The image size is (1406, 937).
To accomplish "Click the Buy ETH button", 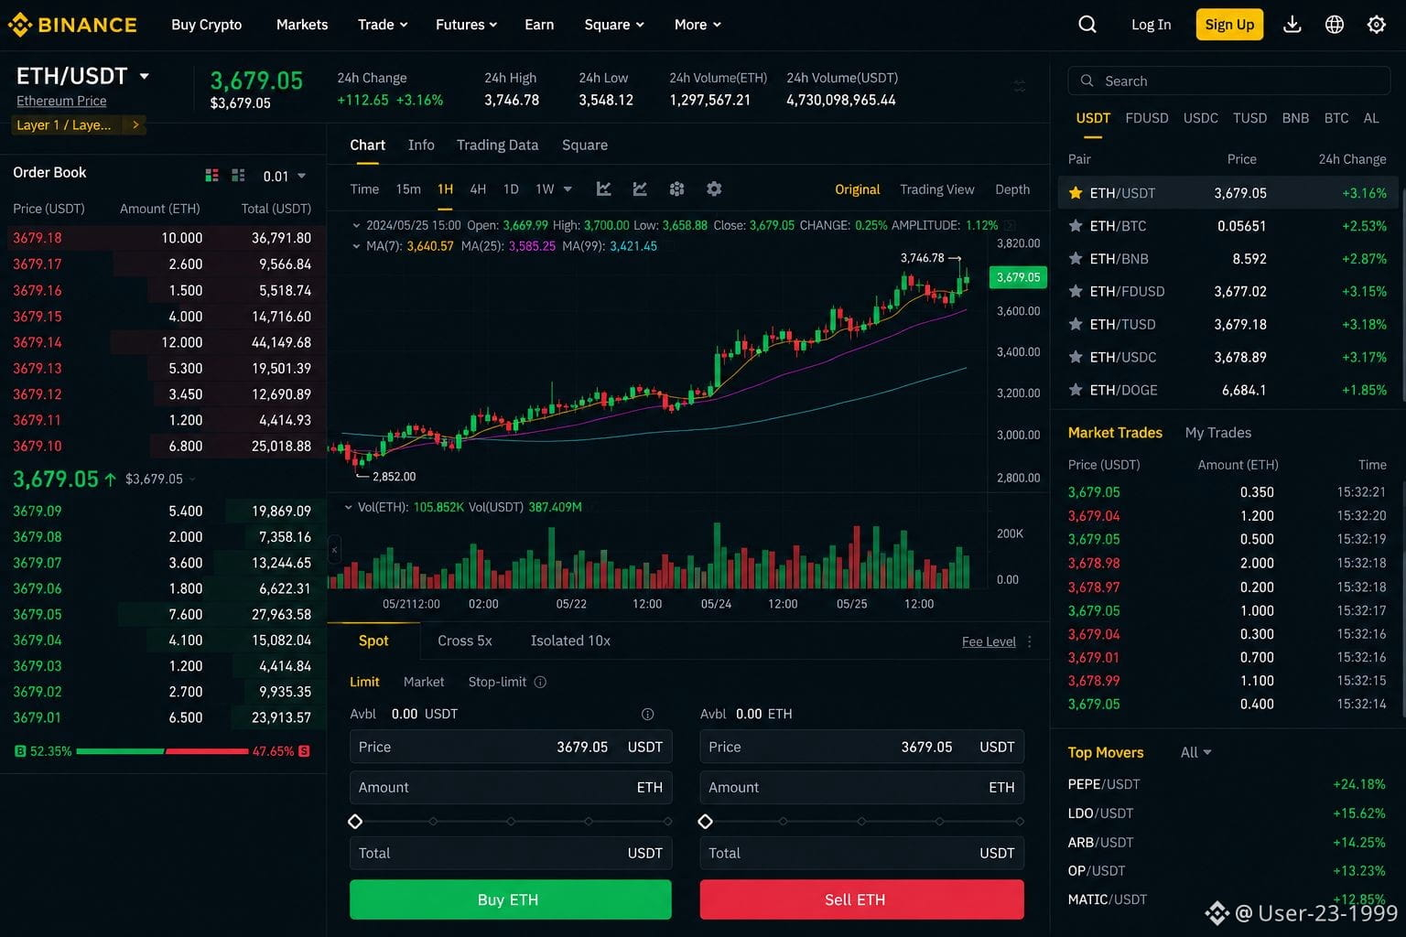I will pos(511,899).
